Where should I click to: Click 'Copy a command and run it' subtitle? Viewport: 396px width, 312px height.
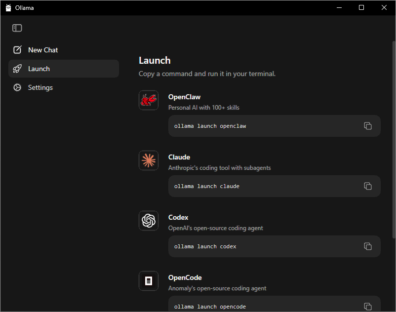[x=207, y=74]
